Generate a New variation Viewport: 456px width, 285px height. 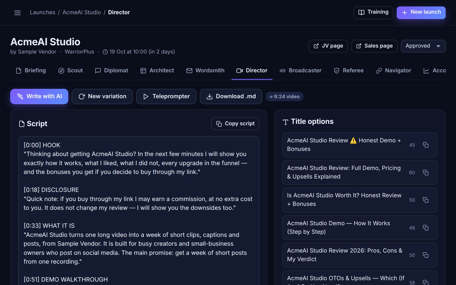[102, 97]
